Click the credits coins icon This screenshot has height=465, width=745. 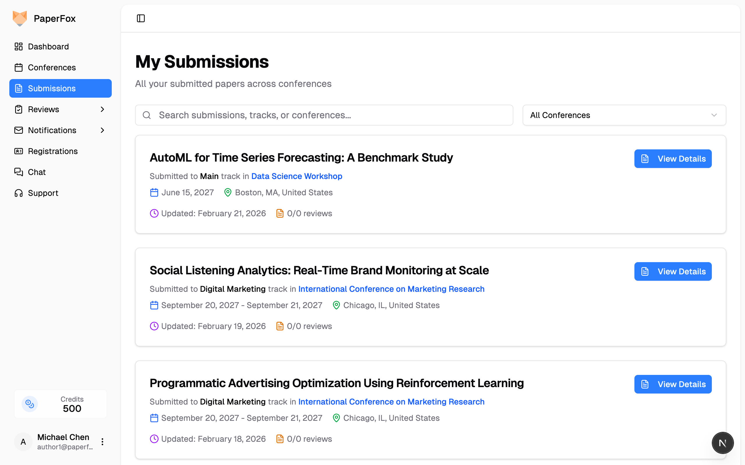(30, 404)
